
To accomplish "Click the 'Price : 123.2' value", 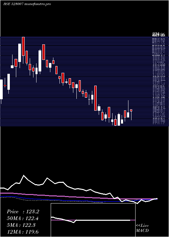I will coord(23,212).
